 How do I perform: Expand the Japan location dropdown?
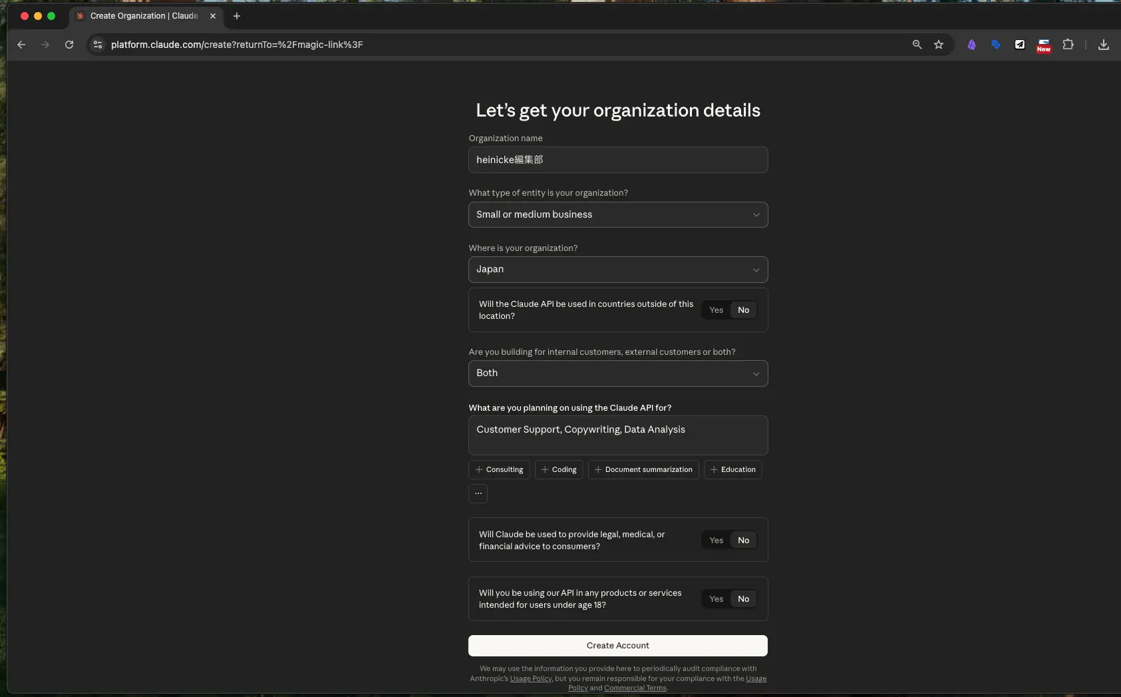(617, 270)
